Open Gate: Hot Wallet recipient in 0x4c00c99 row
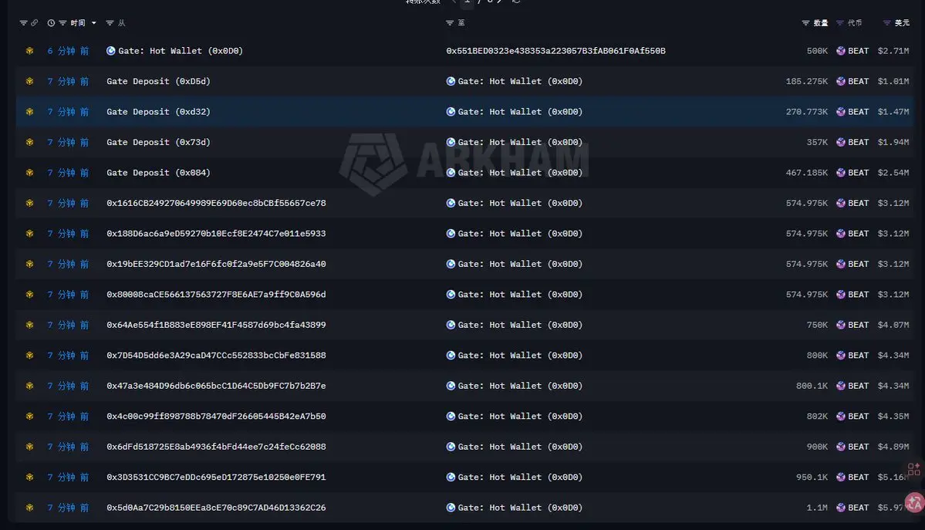Screen dimensions: 925x530 pyautogui.click(x=520, y=416)
